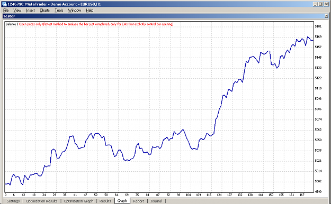Open the File menu
The height and width of the screenshot is (204, 331).
(x=6, y=11)
